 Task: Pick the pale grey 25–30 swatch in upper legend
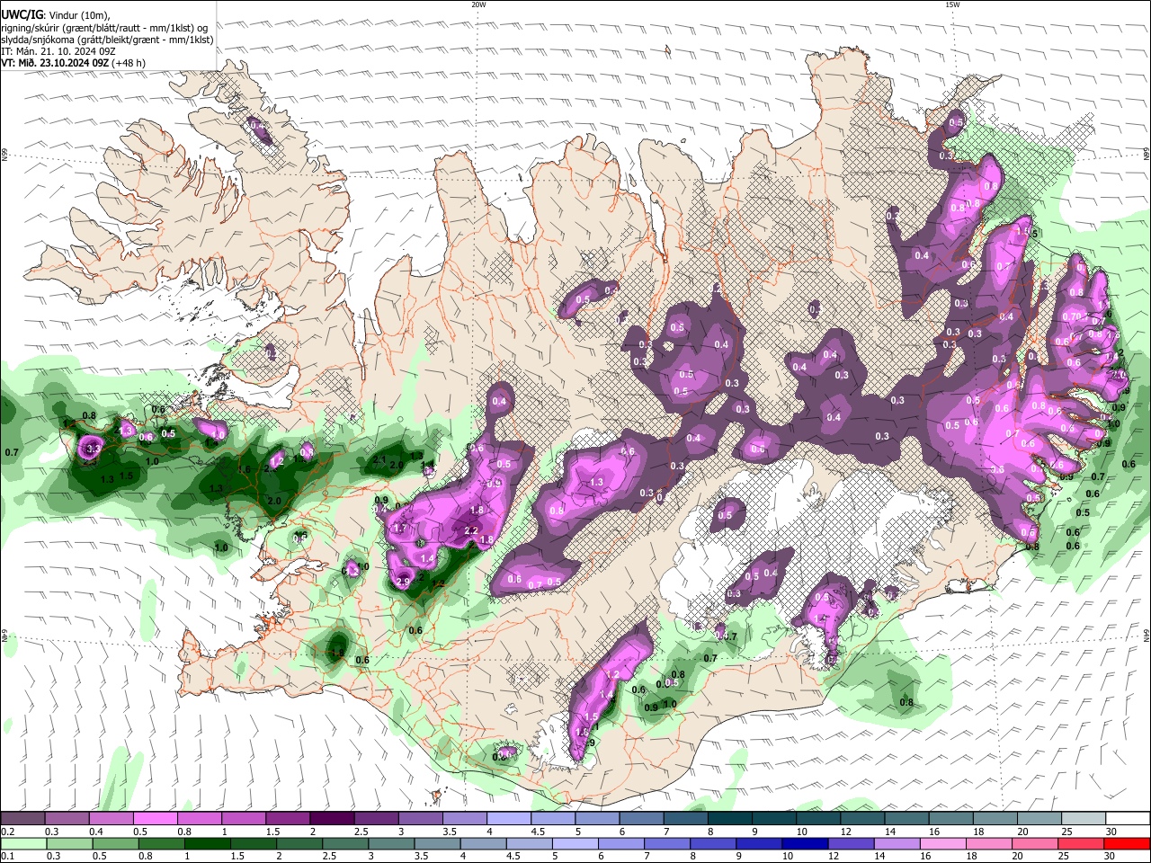pyautogui.click(x=1084, y=819)
